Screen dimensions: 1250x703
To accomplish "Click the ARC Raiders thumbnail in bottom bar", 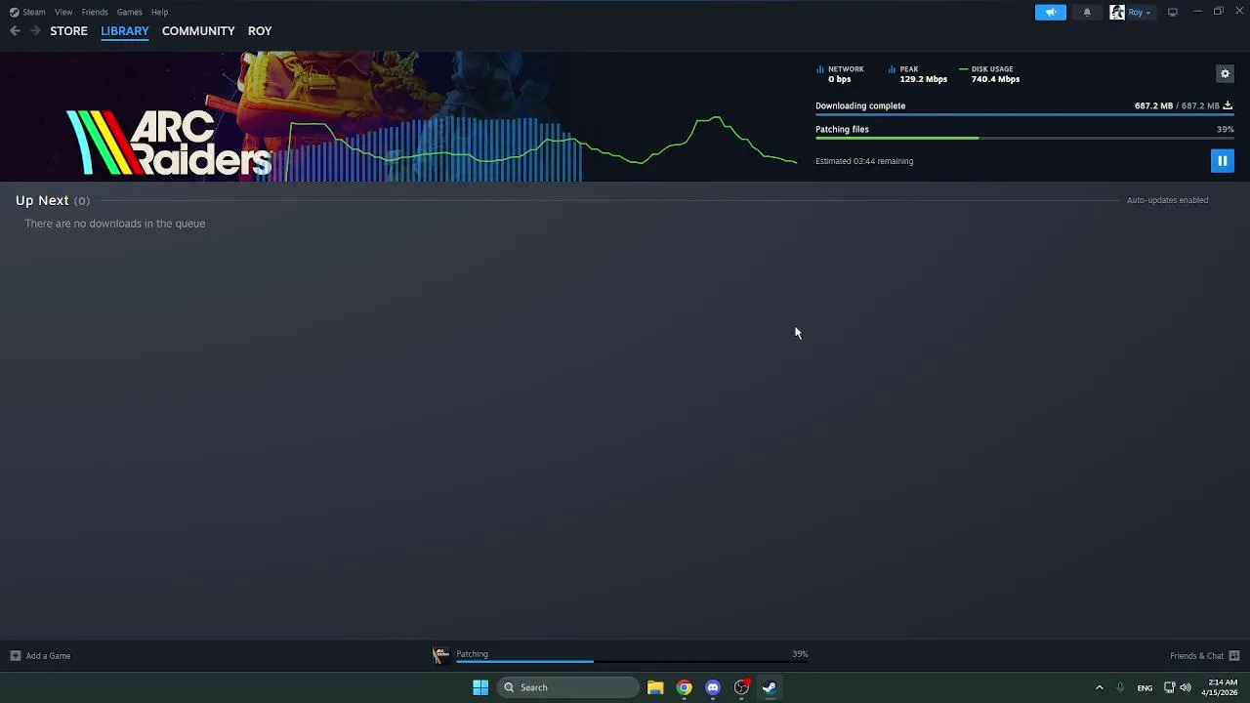I will tap(441, 655).
